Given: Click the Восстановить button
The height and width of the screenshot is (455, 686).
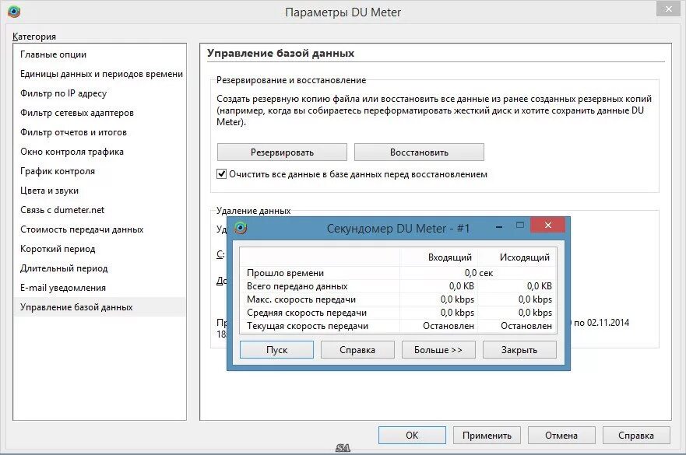Looking at the screenshot, I should (419, 152).
